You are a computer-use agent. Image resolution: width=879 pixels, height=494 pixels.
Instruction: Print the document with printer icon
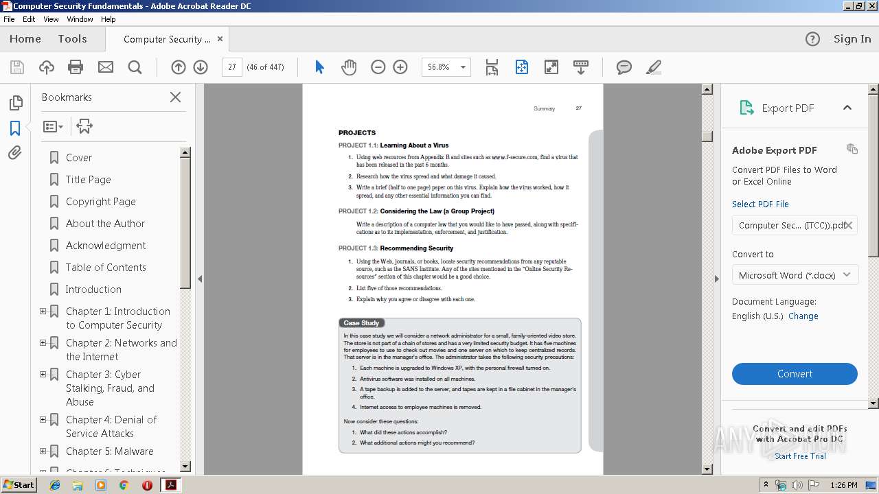click(x=76, y=67)
